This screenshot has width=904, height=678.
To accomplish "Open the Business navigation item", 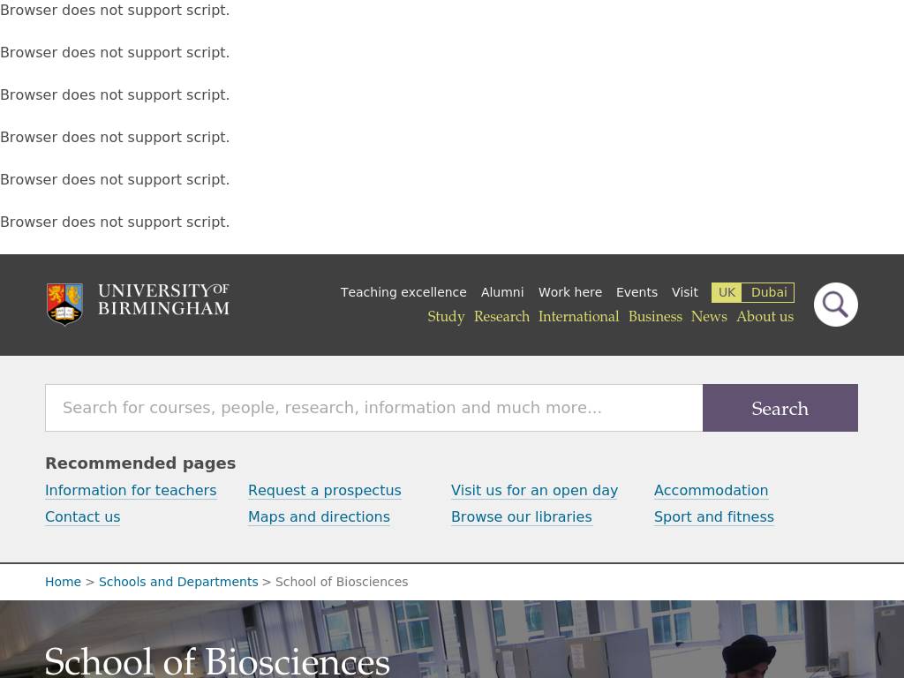I will (655, 317).
